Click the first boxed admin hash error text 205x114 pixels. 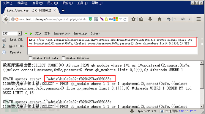(x=80, y=79)
